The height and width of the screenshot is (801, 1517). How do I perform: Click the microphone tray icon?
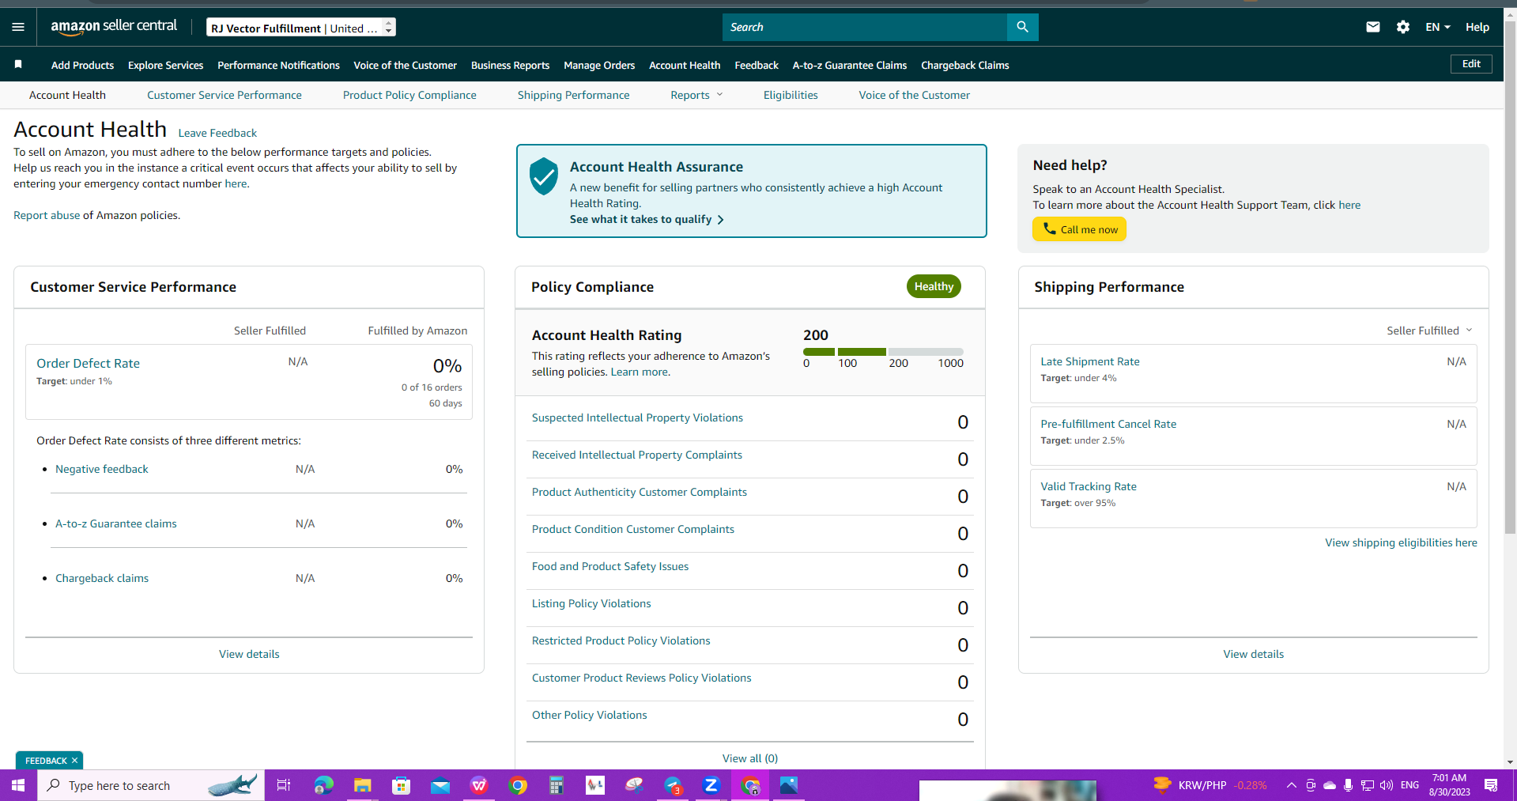pyautogui.click(x=1348, y=785)
